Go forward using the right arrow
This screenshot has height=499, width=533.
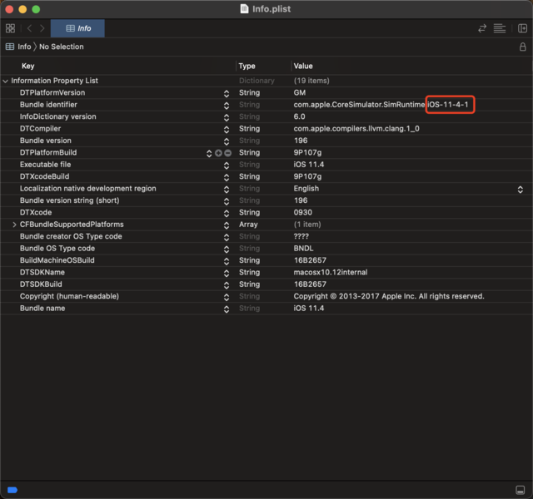(42, 28)
